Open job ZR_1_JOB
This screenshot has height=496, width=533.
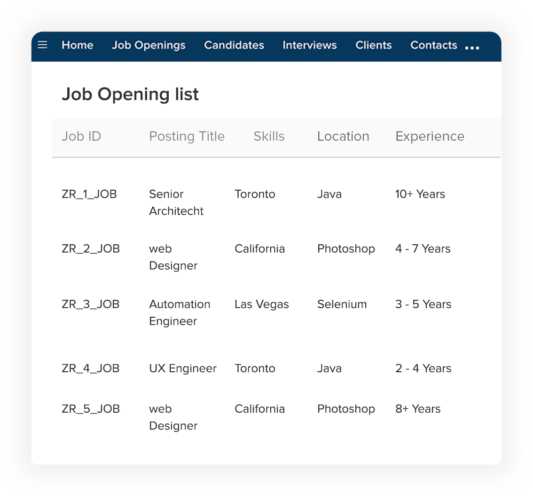coord(89,194)
